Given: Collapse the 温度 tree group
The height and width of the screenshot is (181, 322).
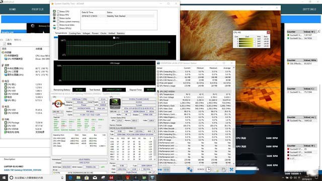Looking at the screenshot, I should 3,65.
